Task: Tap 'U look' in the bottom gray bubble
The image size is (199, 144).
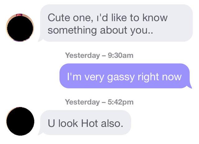Action: (x=63, y=123)
